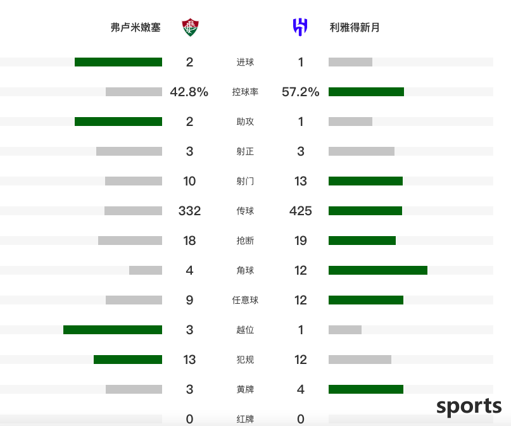Click the Al Hilal blue logo icon
Screen dimensions: 511x426
(x=300, y=27)
